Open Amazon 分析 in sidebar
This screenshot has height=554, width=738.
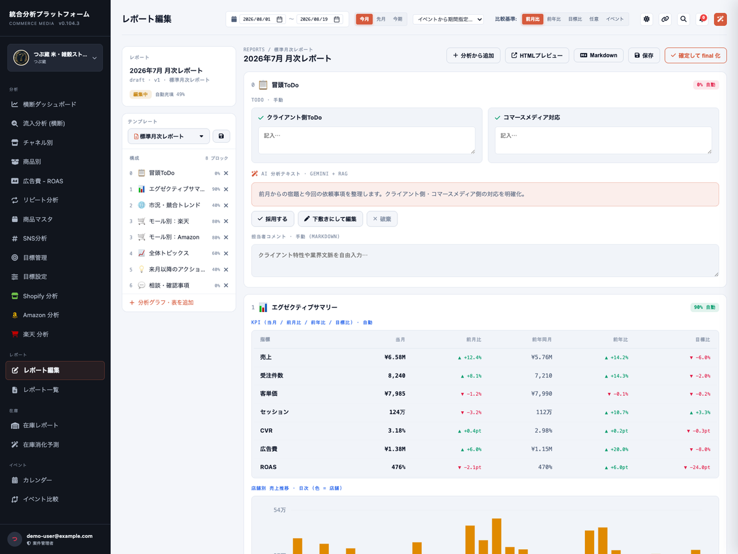tap(55, 315)
